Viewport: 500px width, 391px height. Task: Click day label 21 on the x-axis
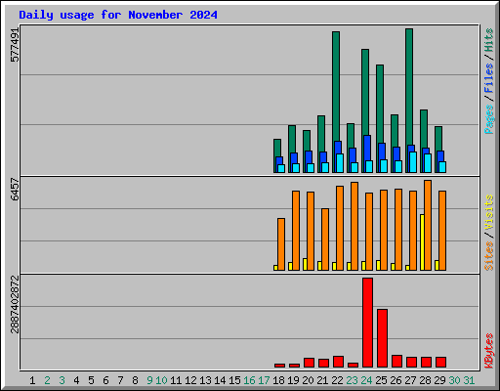322,380
